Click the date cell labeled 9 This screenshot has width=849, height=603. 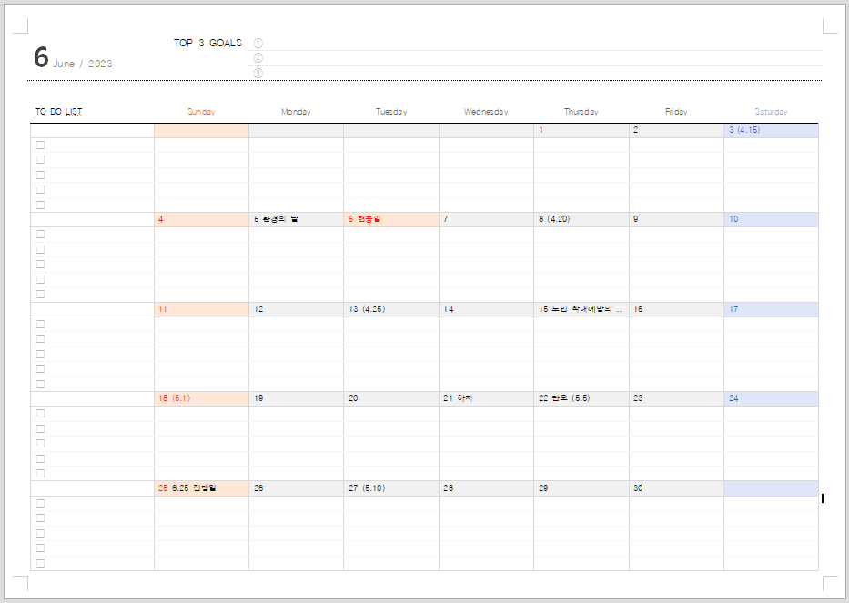(x=676, y=220)
